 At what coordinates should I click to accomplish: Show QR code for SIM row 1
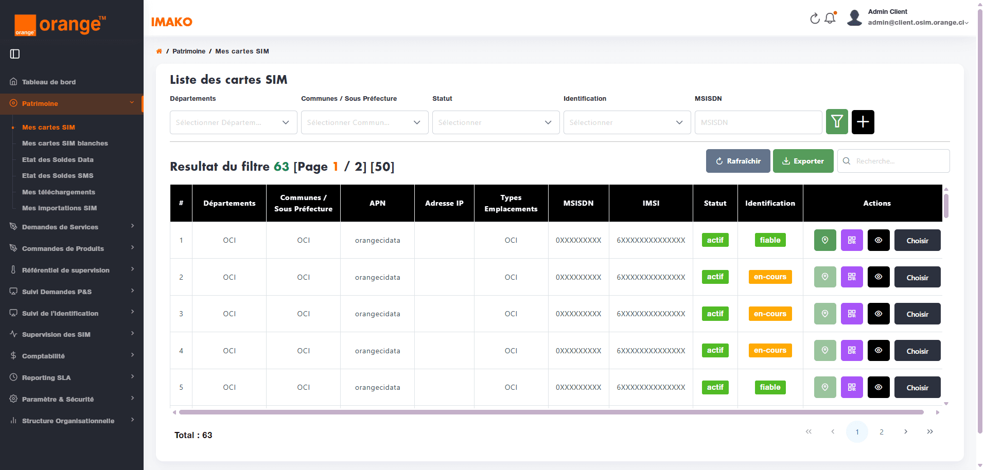pos(852,240)
